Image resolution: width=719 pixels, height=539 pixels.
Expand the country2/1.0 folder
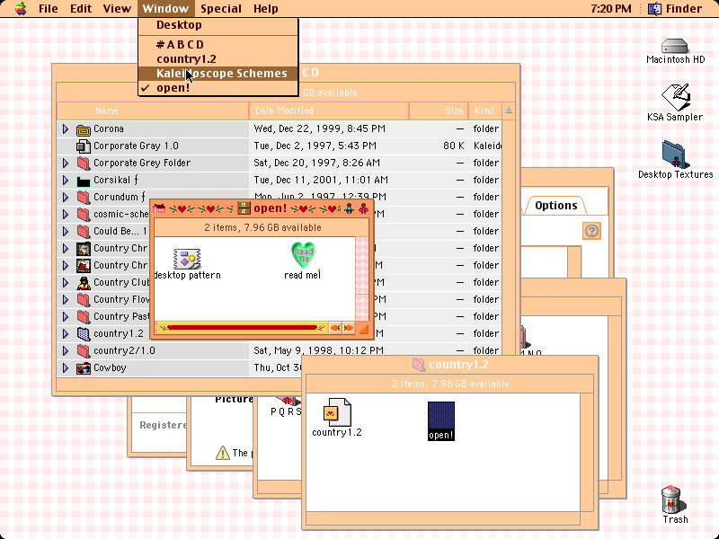pyautogui.click(x=66, y=350)
